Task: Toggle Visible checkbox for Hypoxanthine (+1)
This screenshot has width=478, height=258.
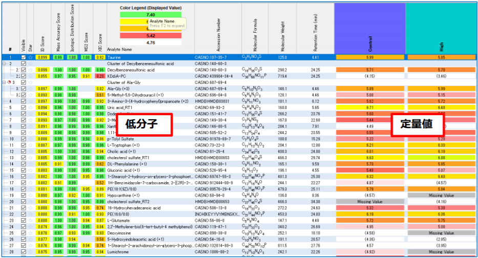Action: tap(24, 195)
